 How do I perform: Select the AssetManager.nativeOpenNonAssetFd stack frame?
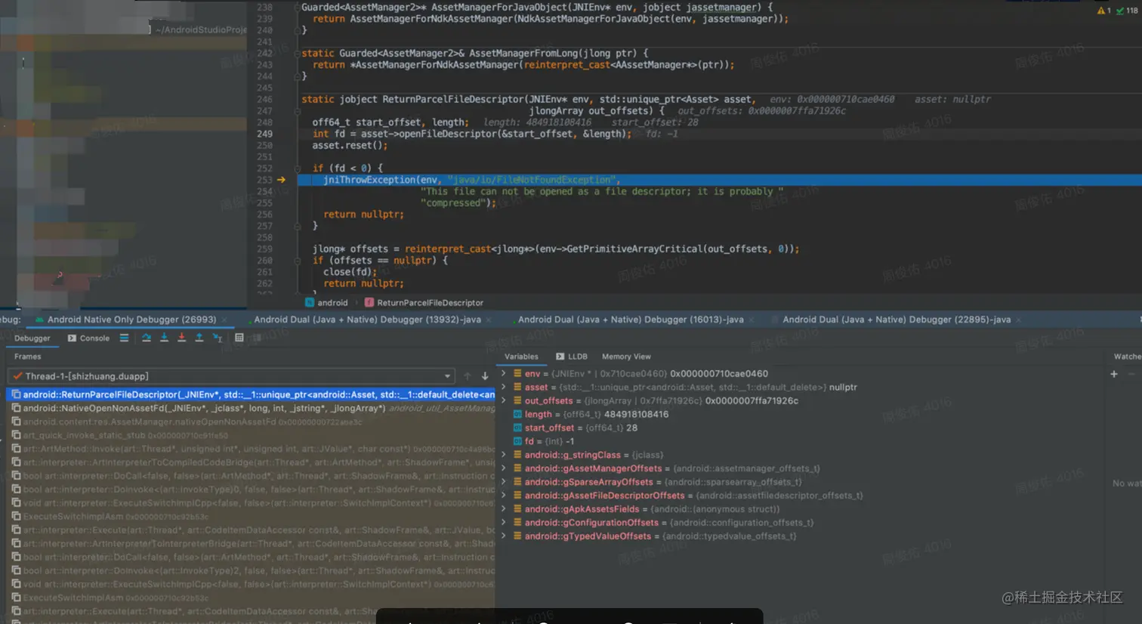click(x=252, y=422)
